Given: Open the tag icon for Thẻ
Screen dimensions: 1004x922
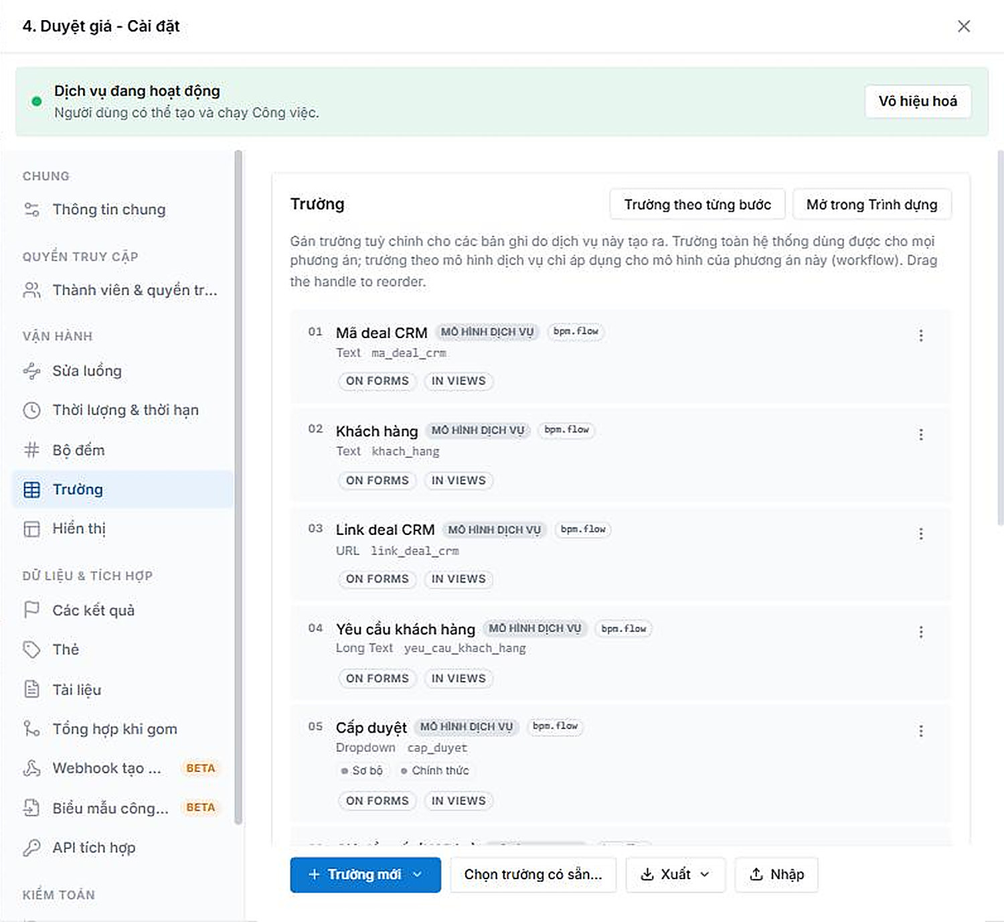Looking at the screenshot, I should click(31, 649).
